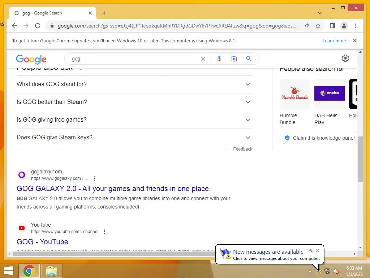Go back using Chrome's back arrow
The image size is (370, 278).
tap(14, 26)
